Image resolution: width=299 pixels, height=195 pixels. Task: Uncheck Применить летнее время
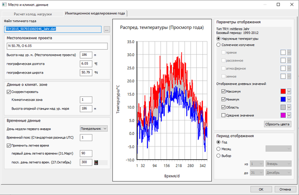9,145
